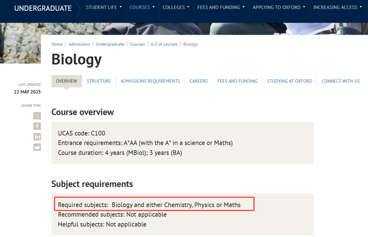Open the Courses menu in top navigation
Image resolution: width=368 pixels, height=237 pixels.
tap(140, 7)
